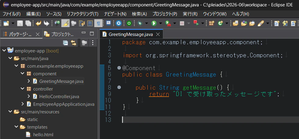The height and width of the screenshot is (139, 299).
Task: Click the blue S document icon at toolbar end
Action: (293, 23)
